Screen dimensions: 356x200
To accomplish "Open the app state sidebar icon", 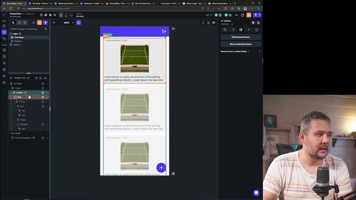I will (4, 63).
